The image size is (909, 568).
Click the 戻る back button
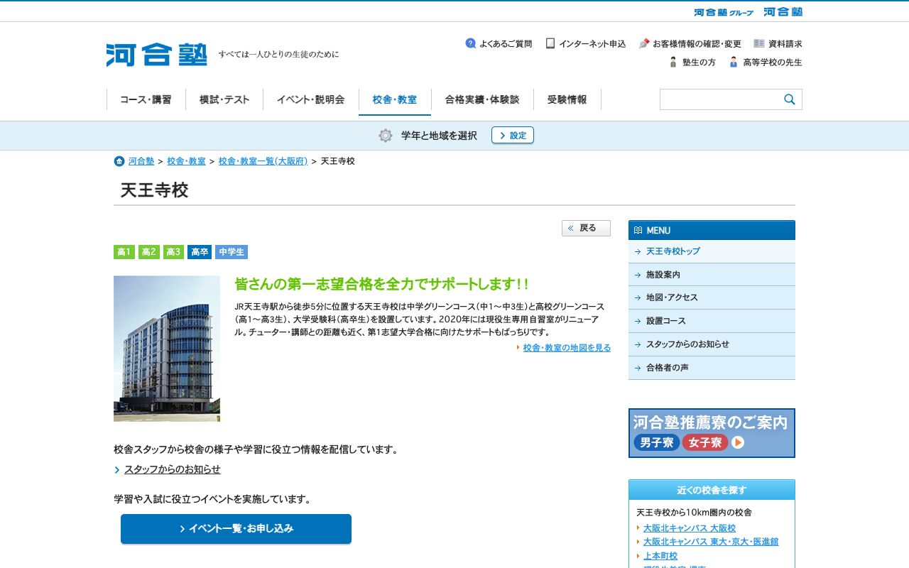pos(586,228)
